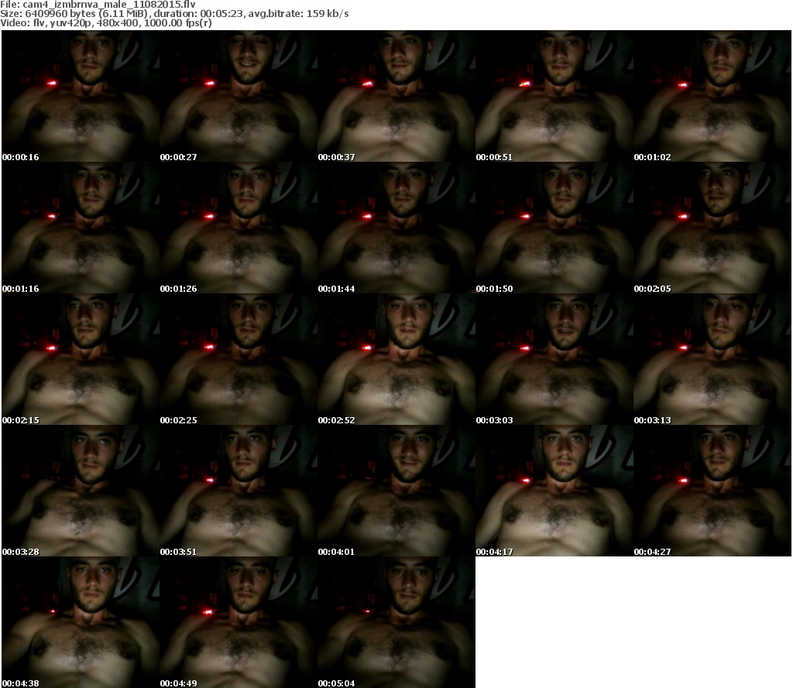
Task: Choose the 00:02:15 video frame
Action: pos(81,359)
